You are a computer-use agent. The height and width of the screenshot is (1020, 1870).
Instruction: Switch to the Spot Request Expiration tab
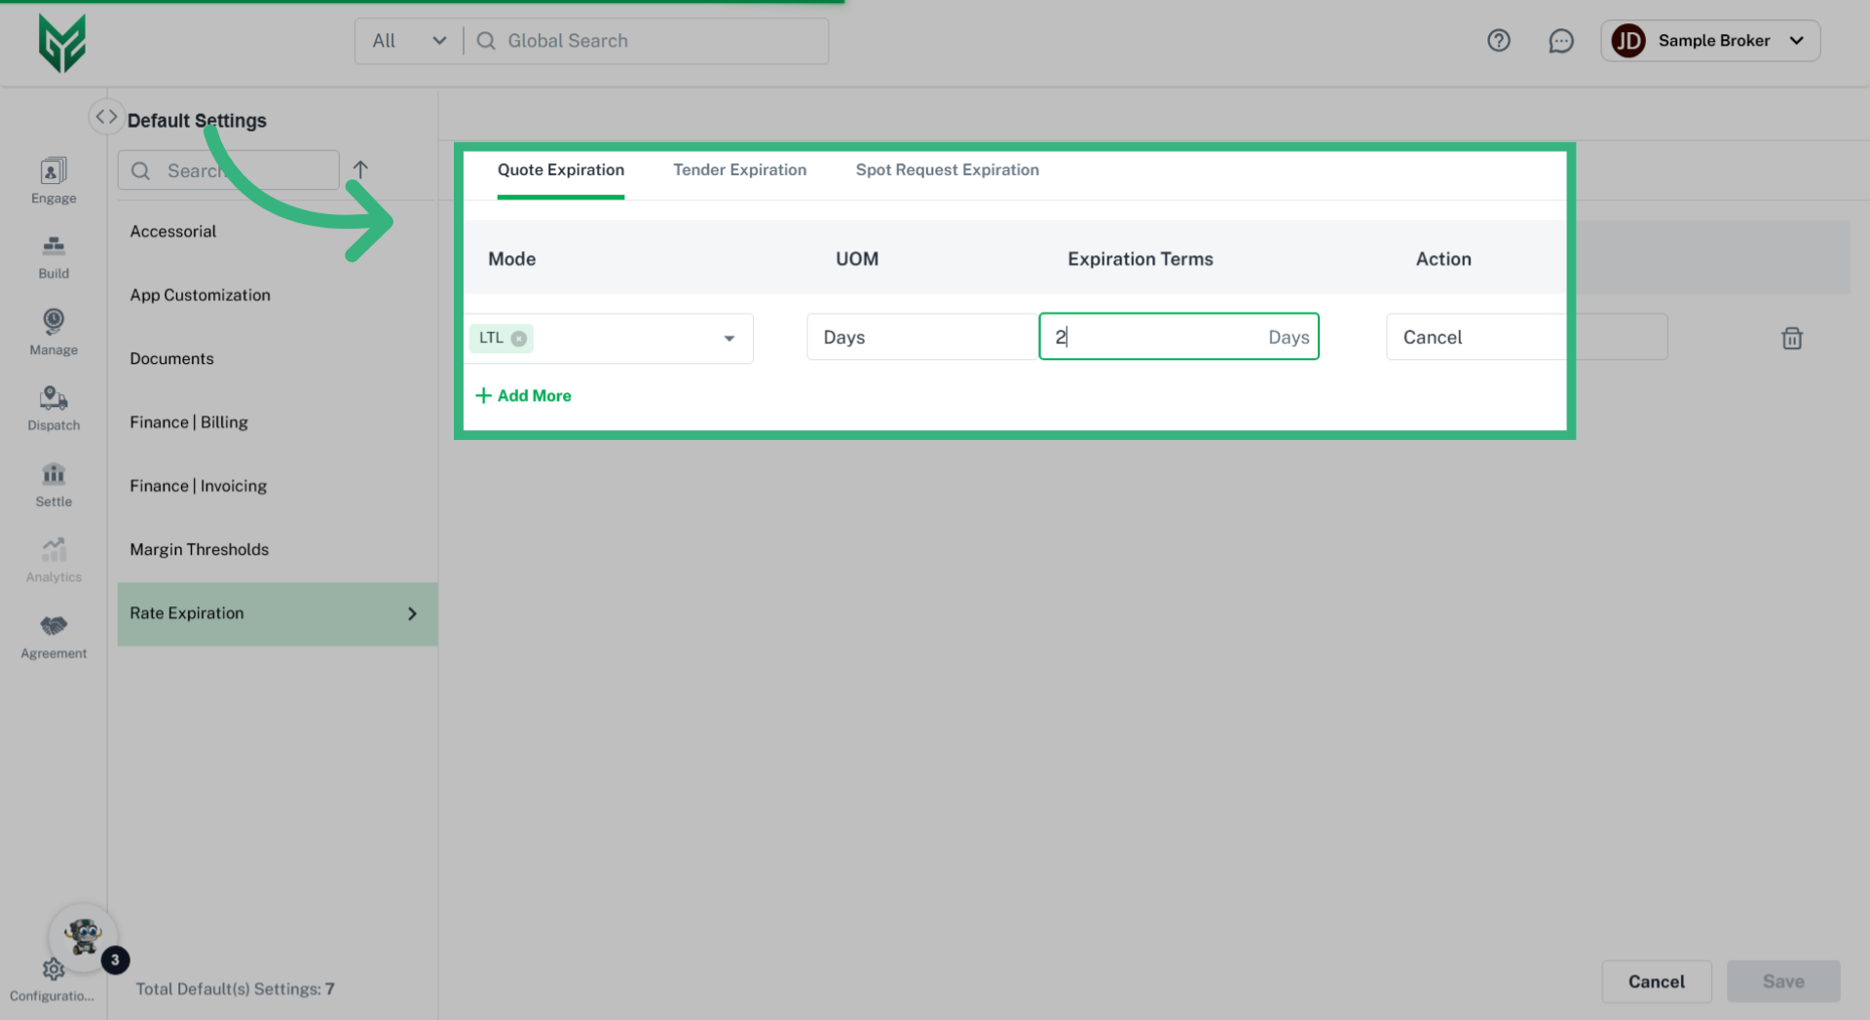947,169
